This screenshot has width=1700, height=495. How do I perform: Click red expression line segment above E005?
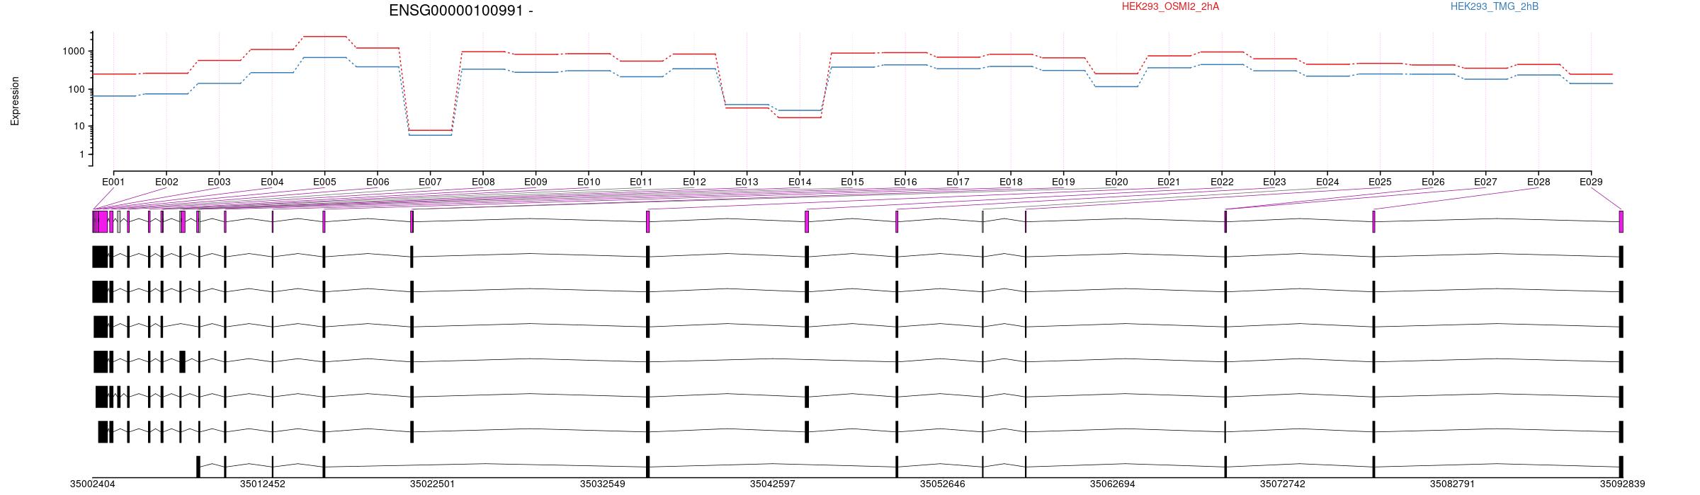[324, 36]
